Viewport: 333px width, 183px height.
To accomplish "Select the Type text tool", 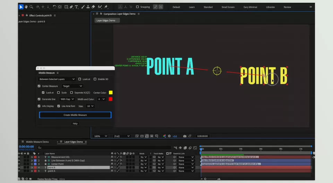I will [x=76, y=7].
